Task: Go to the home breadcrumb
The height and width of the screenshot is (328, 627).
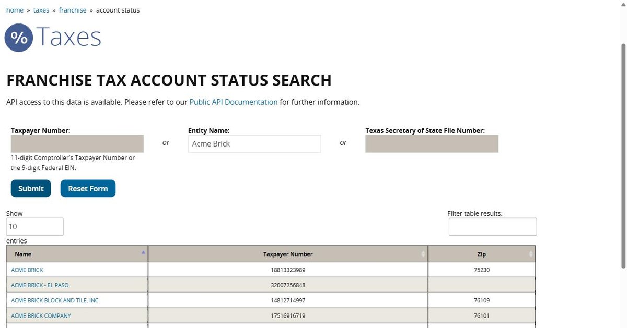Action: (15, 10)
